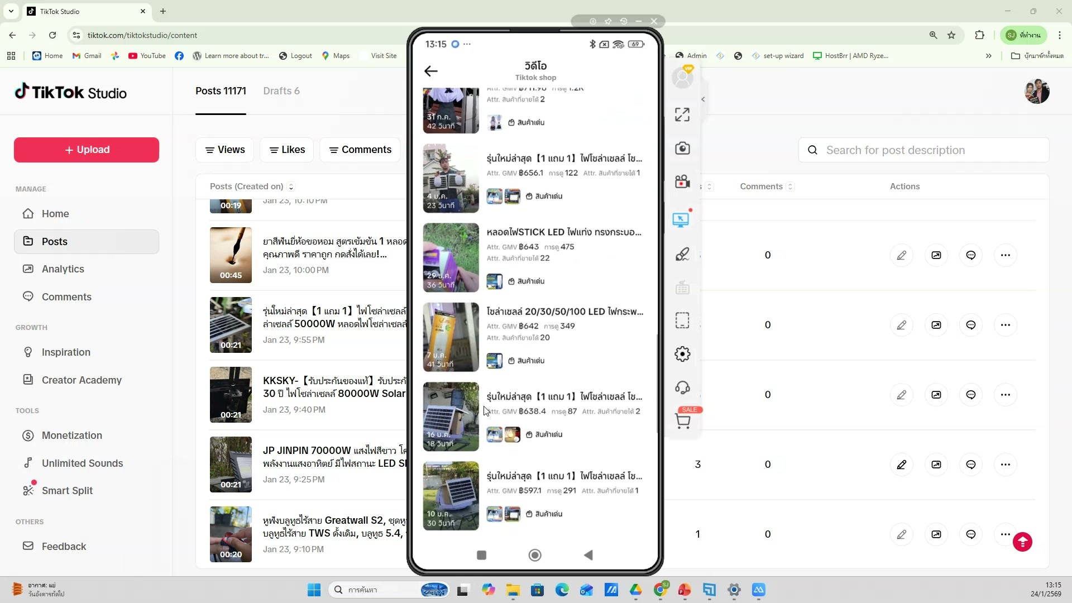Open the annotation brush tool

682,254
